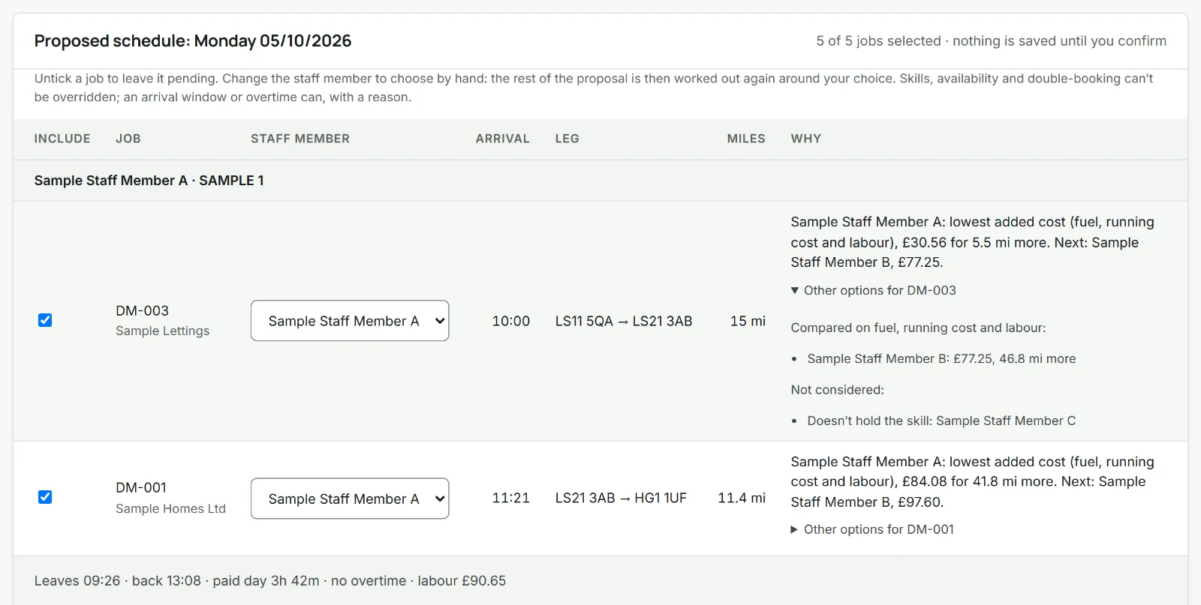
Task: Click the Leaves 09:26 summary line
Action: click(270, 581)
